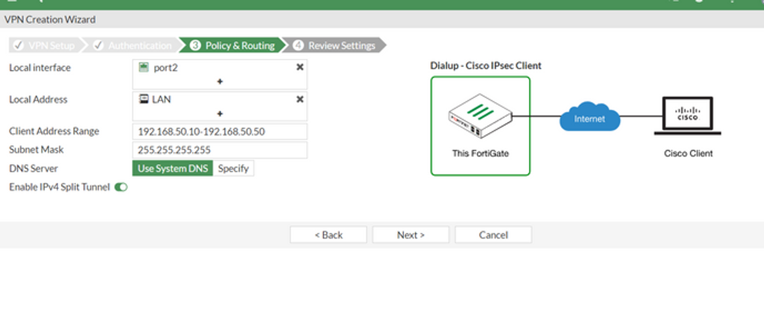Remove LAN entry from Local Address

300,99
